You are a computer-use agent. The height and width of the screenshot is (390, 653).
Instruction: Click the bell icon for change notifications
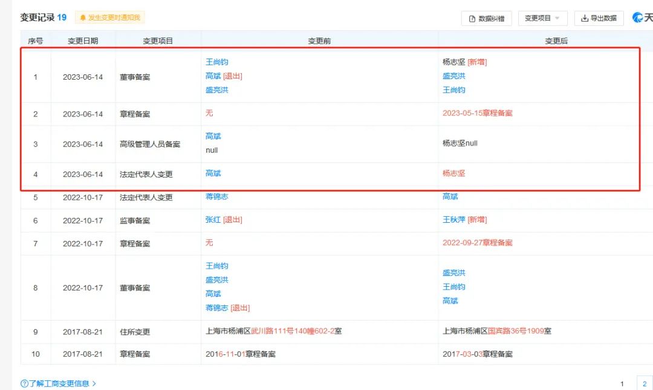click(83, 18)
